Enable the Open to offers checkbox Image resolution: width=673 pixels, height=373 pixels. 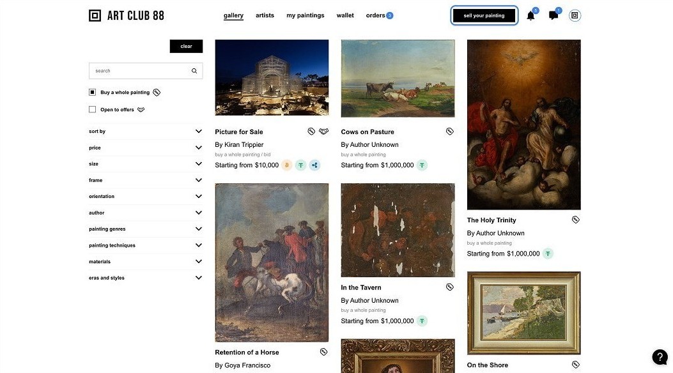point(92,109)
